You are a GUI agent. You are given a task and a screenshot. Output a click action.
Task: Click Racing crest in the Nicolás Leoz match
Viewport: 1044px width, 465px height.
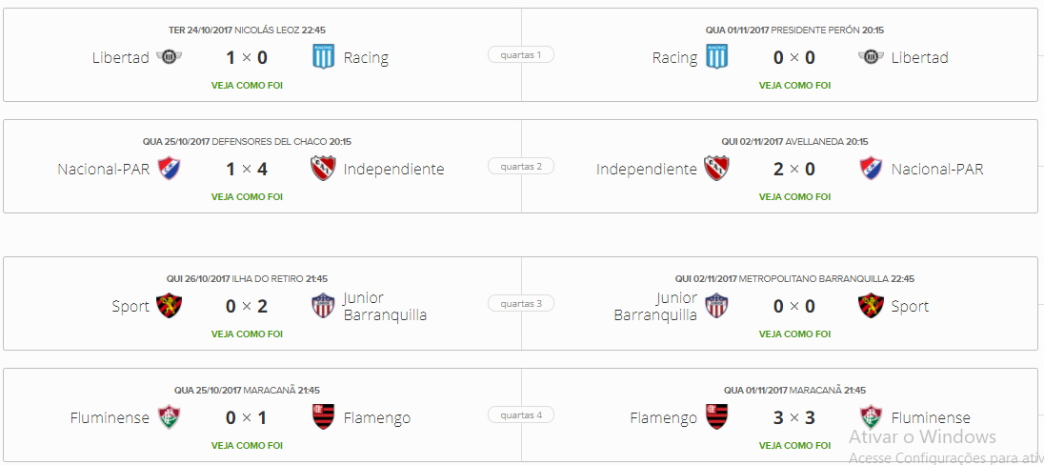pyautogui.click(x=324, y=58)
